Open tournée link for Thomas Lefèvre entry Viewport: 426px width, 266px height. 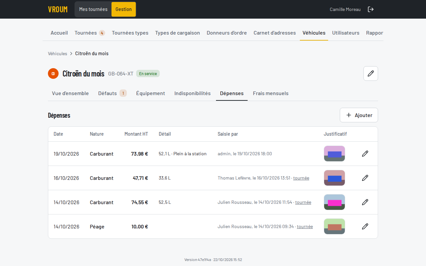(x=301, y=178)
